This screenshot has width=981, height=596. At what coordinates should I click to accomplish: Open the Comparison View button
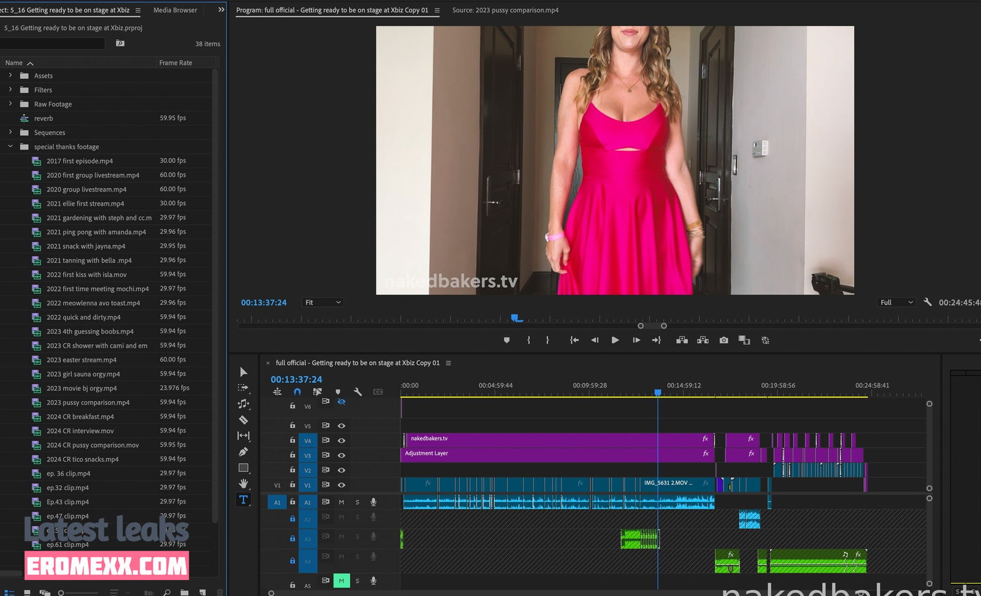point(744,340)
